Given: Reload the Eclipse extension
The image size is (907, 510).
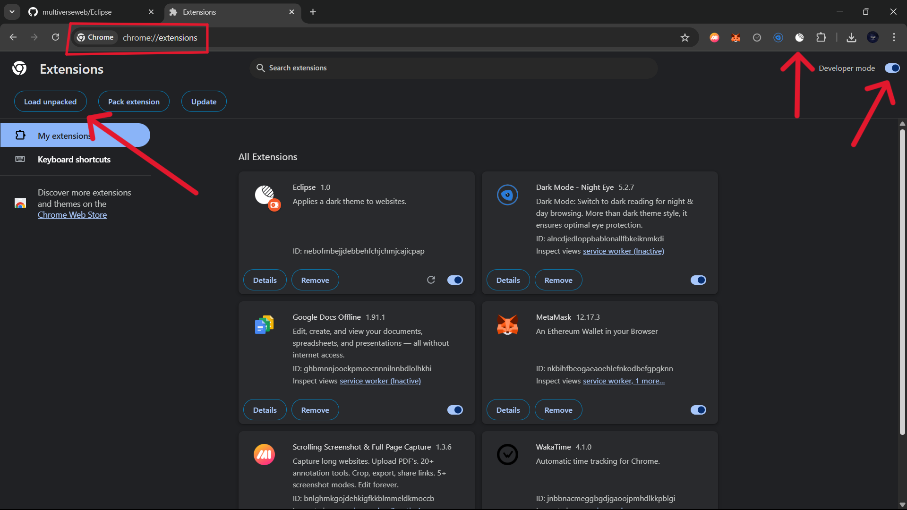Looking at the screenshot, I should coord(431,280).
